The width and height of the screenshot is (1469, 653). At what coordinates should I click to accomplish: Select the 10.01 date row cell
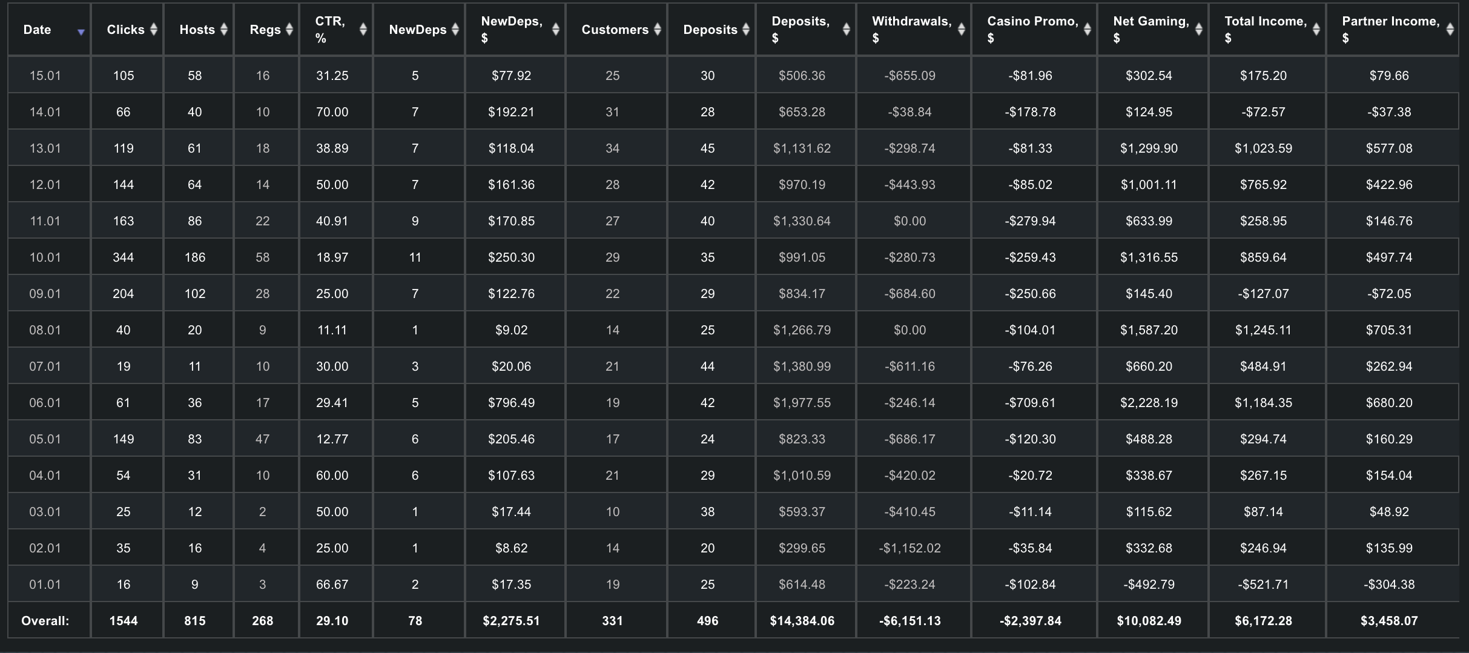click(45, 257)
